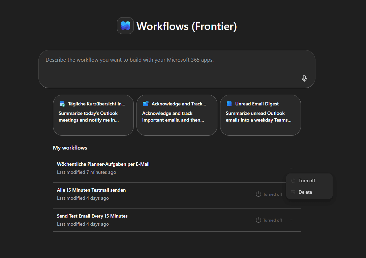This screenshot has height=258, width=366.
Task: Open the Wöchentliche Planner-Aufgaben per E-Mail workflow
Action: click(103, 164)
